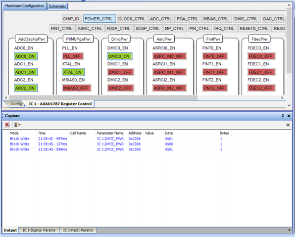The width and height of the screenshot is (295, 237).
Task: Click the Mode column header
Action: pyautogui.click(x=22, y=133)
